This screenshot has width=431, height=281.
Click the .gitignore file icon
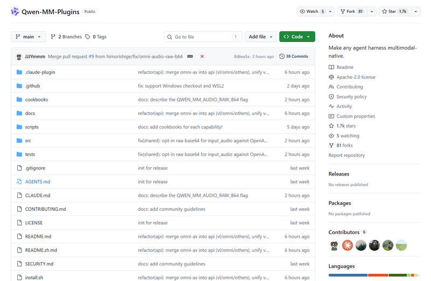19,168
